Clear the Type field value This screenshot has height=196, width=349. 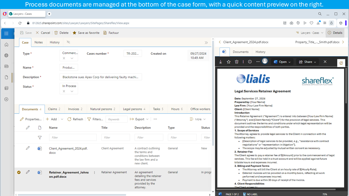[64, 58]
